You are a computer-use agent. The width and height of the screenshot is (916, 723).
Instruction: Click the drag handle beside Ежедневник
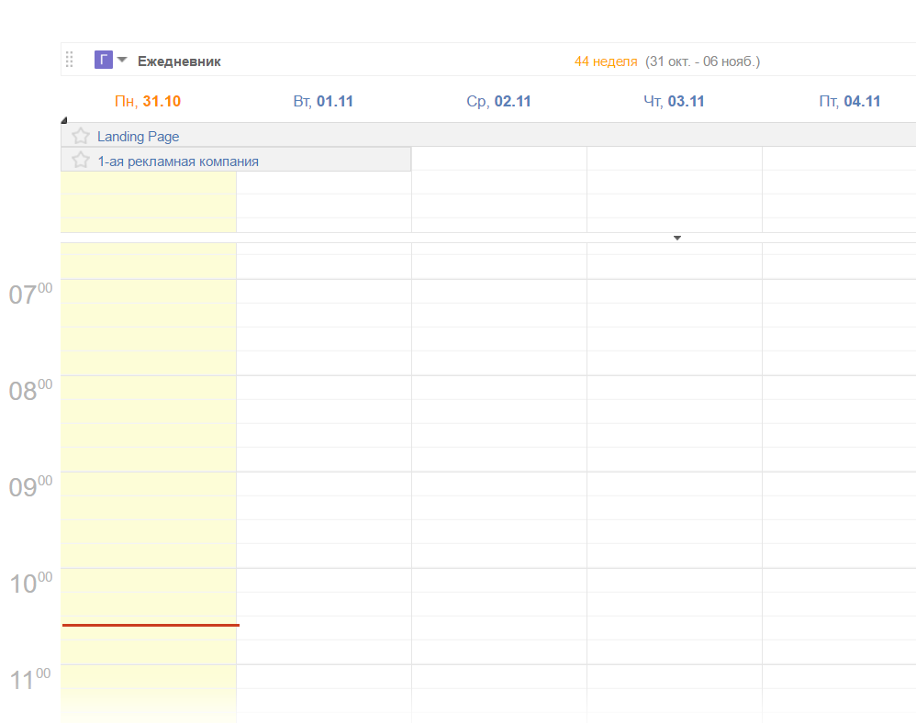click(70, 60)
